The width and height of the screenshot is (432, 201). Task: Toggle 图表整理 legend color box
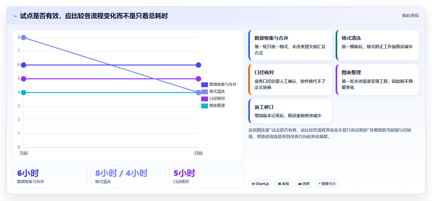point(205,106)
